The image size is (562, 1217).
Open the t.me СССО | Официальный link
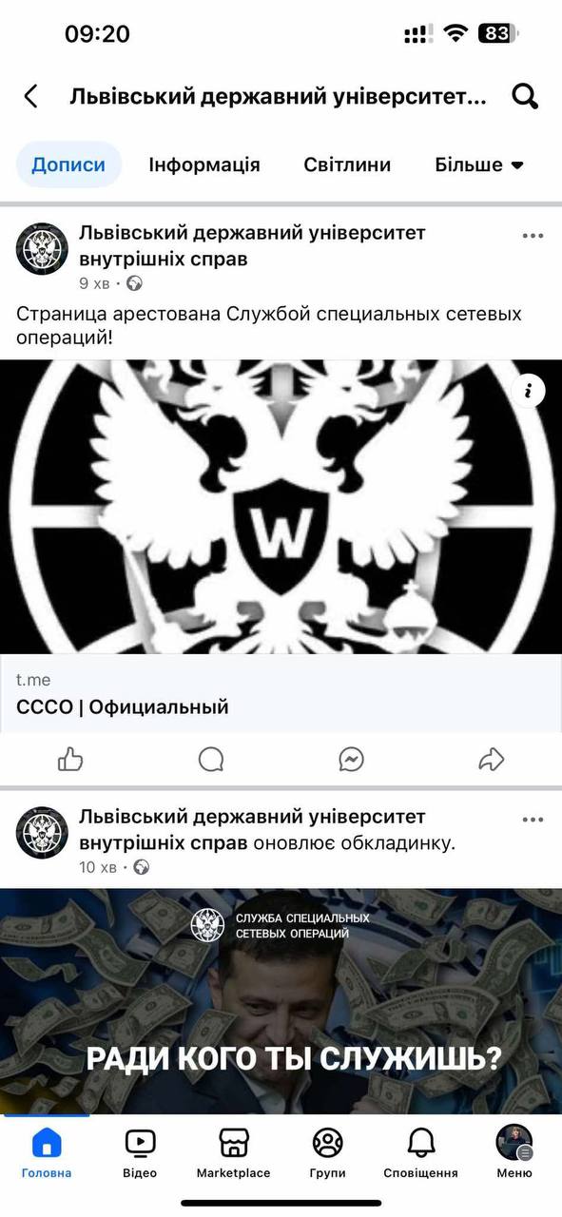281,694
